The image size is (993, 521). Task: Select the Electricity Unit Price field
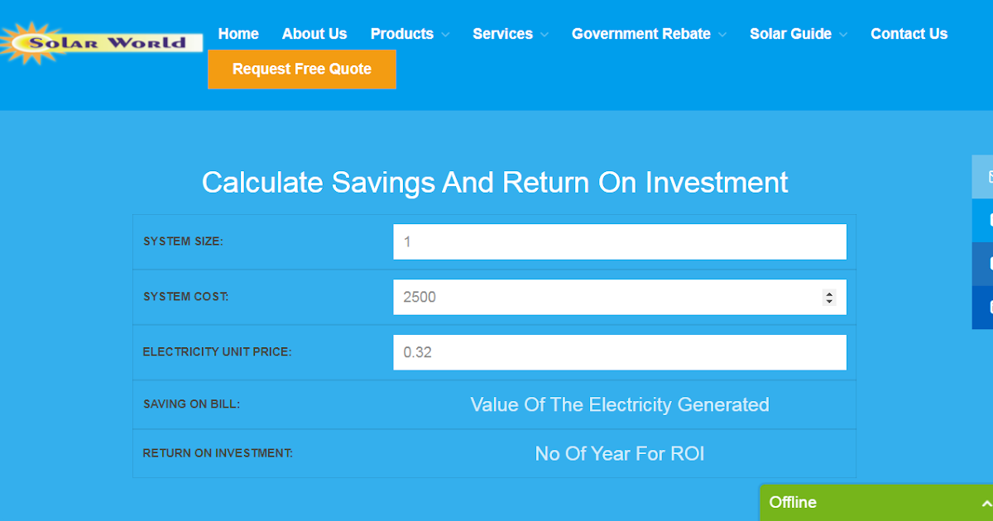pyautogui.click(x=619, y=352)
